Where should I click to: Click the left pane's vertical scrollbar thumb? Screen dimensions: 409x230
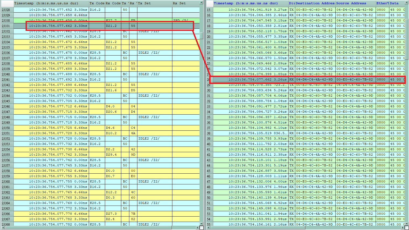[201, 36]
